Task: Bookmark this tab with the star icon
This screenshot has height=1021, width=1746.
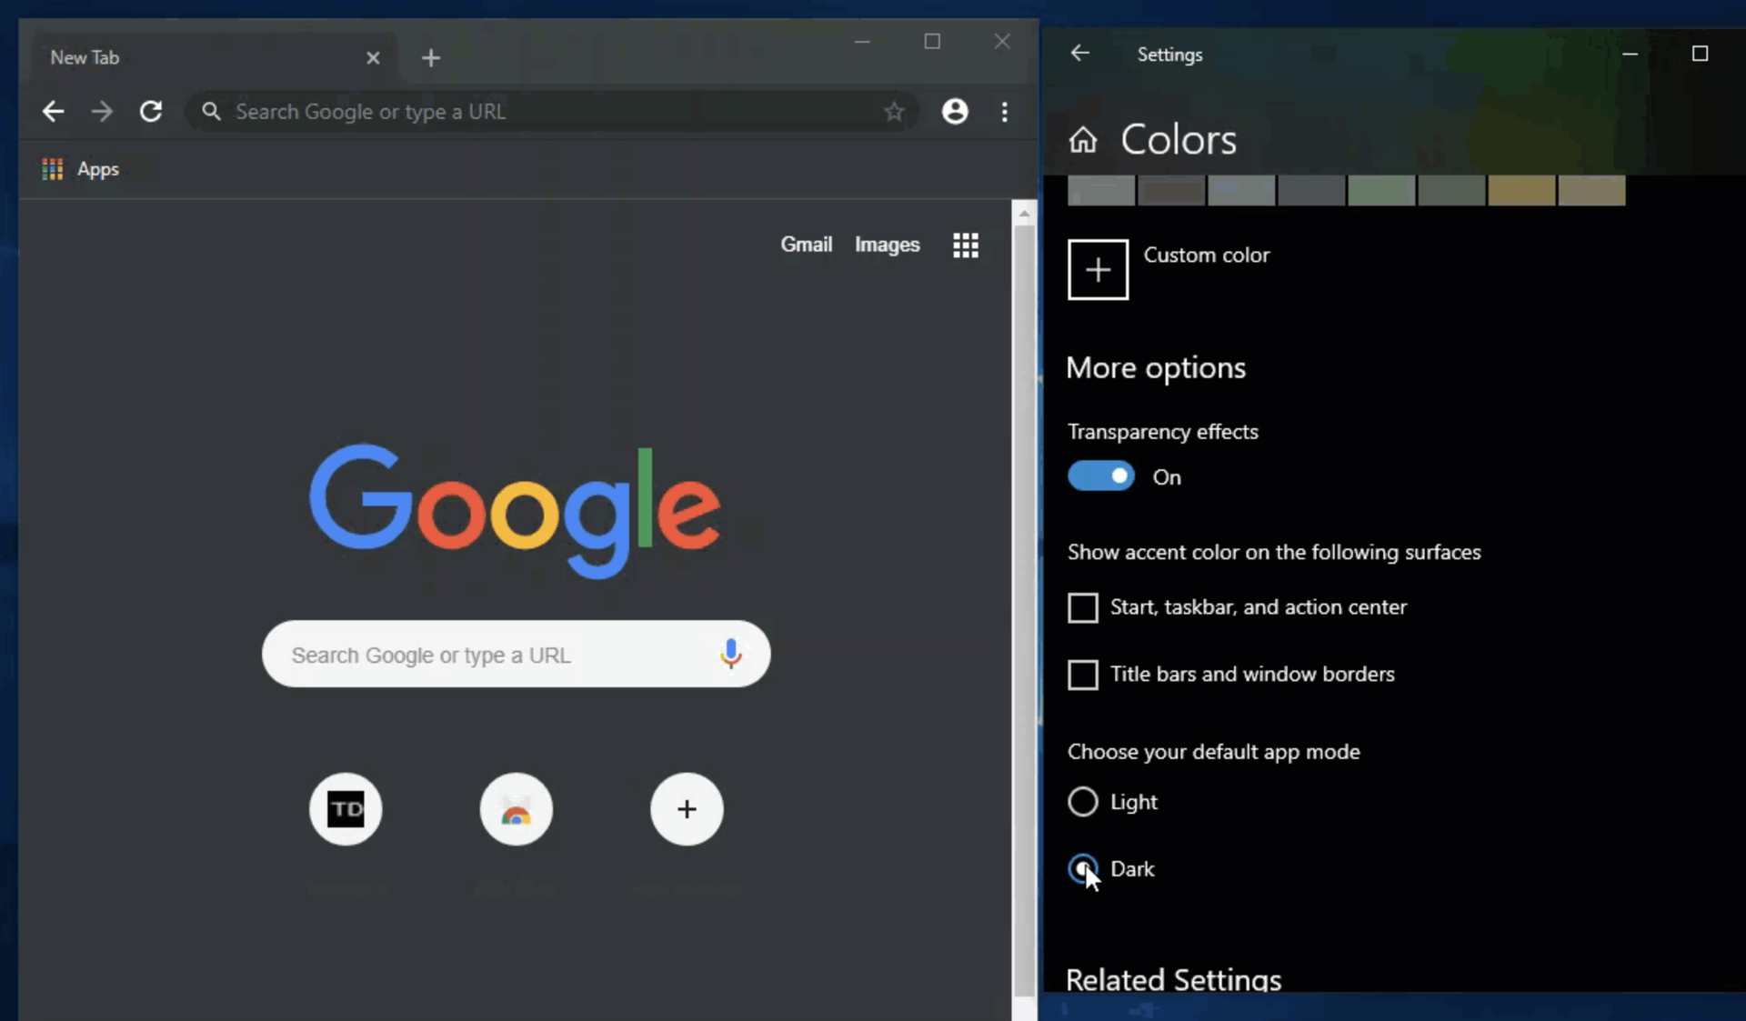Action: pyautogui.click(x=894, y=112)
